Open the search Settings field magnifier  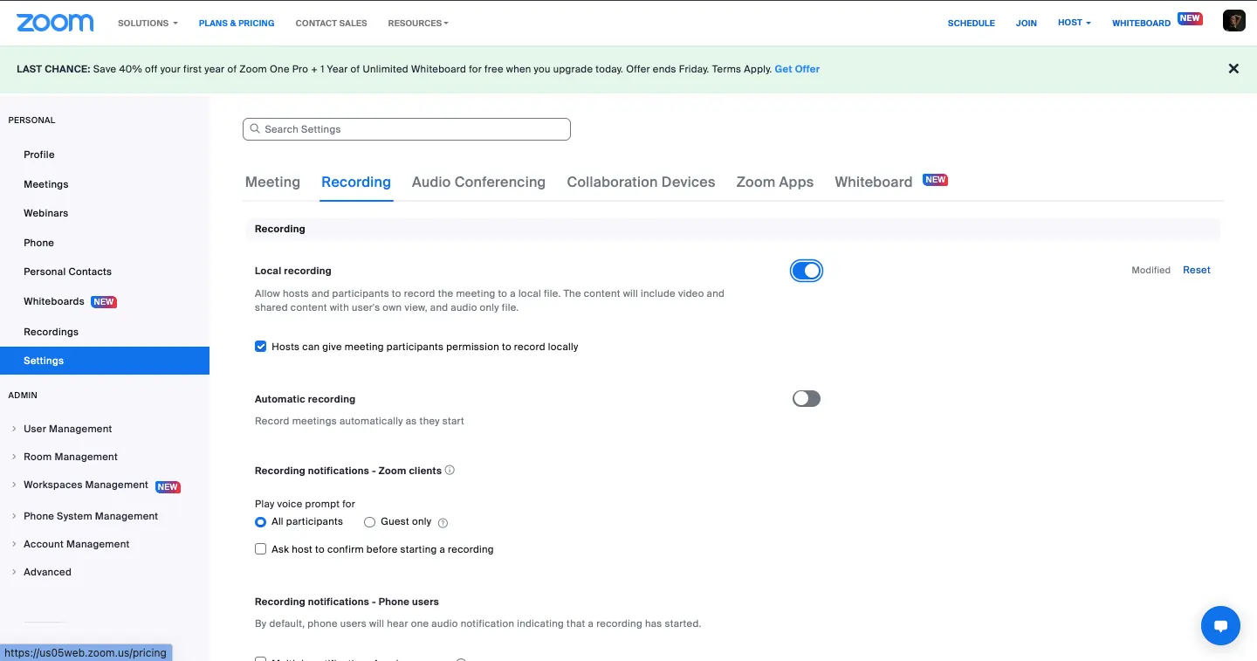255,128
